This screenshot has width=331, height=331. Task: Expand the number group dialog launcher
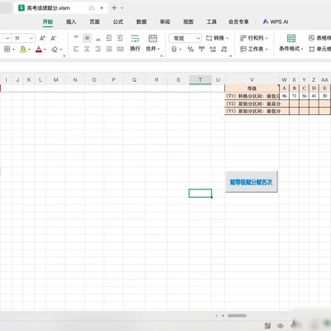pos(231,56)
